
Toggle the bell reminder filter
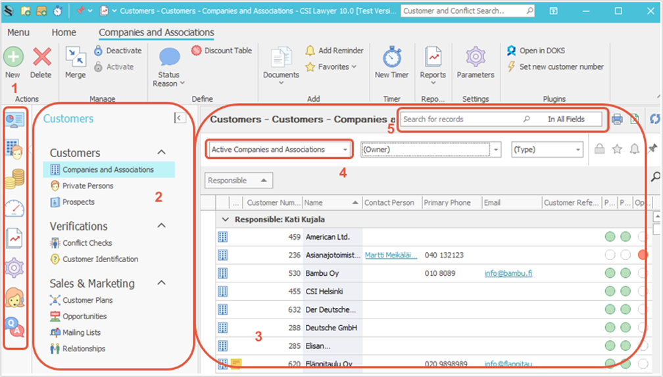tap(634, 150)
